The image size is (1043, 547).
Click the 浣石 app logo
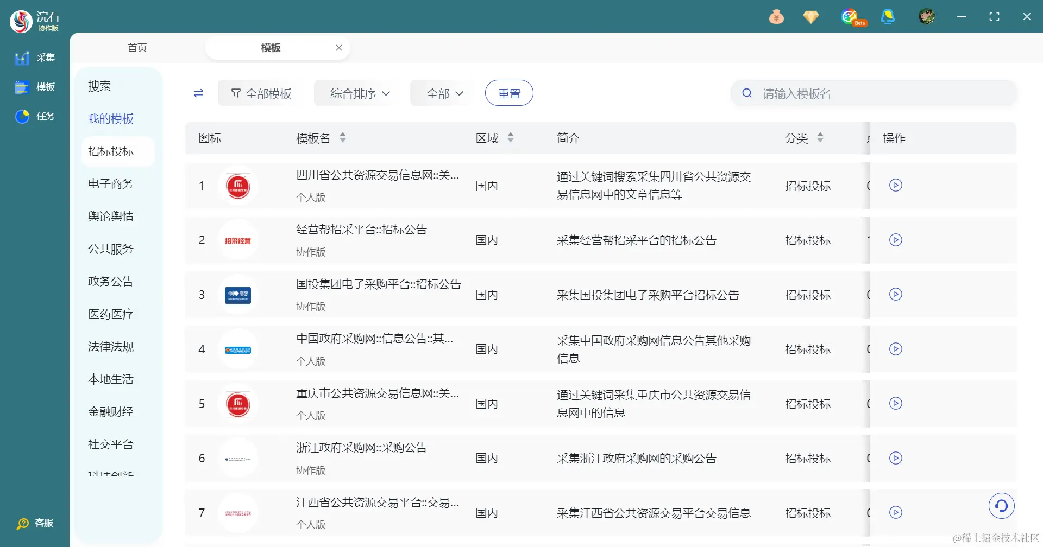(x=21, y=21)
